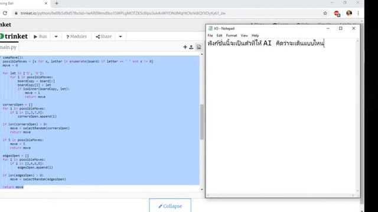The height and width of the screenshot is (212, 378).
Task: Open Notepad Format menu
Action: (232, 35)
